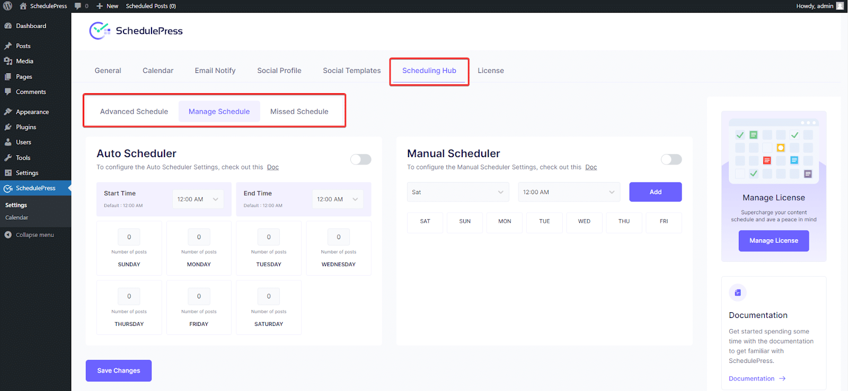This screenshot has height=391, width=848.
Task: Select the SAT day box in Manual Scheduler
Action: [425, 222]
